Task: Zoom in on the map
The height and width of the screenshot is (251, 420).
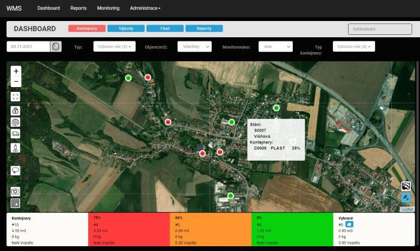Action: point(16,71)
